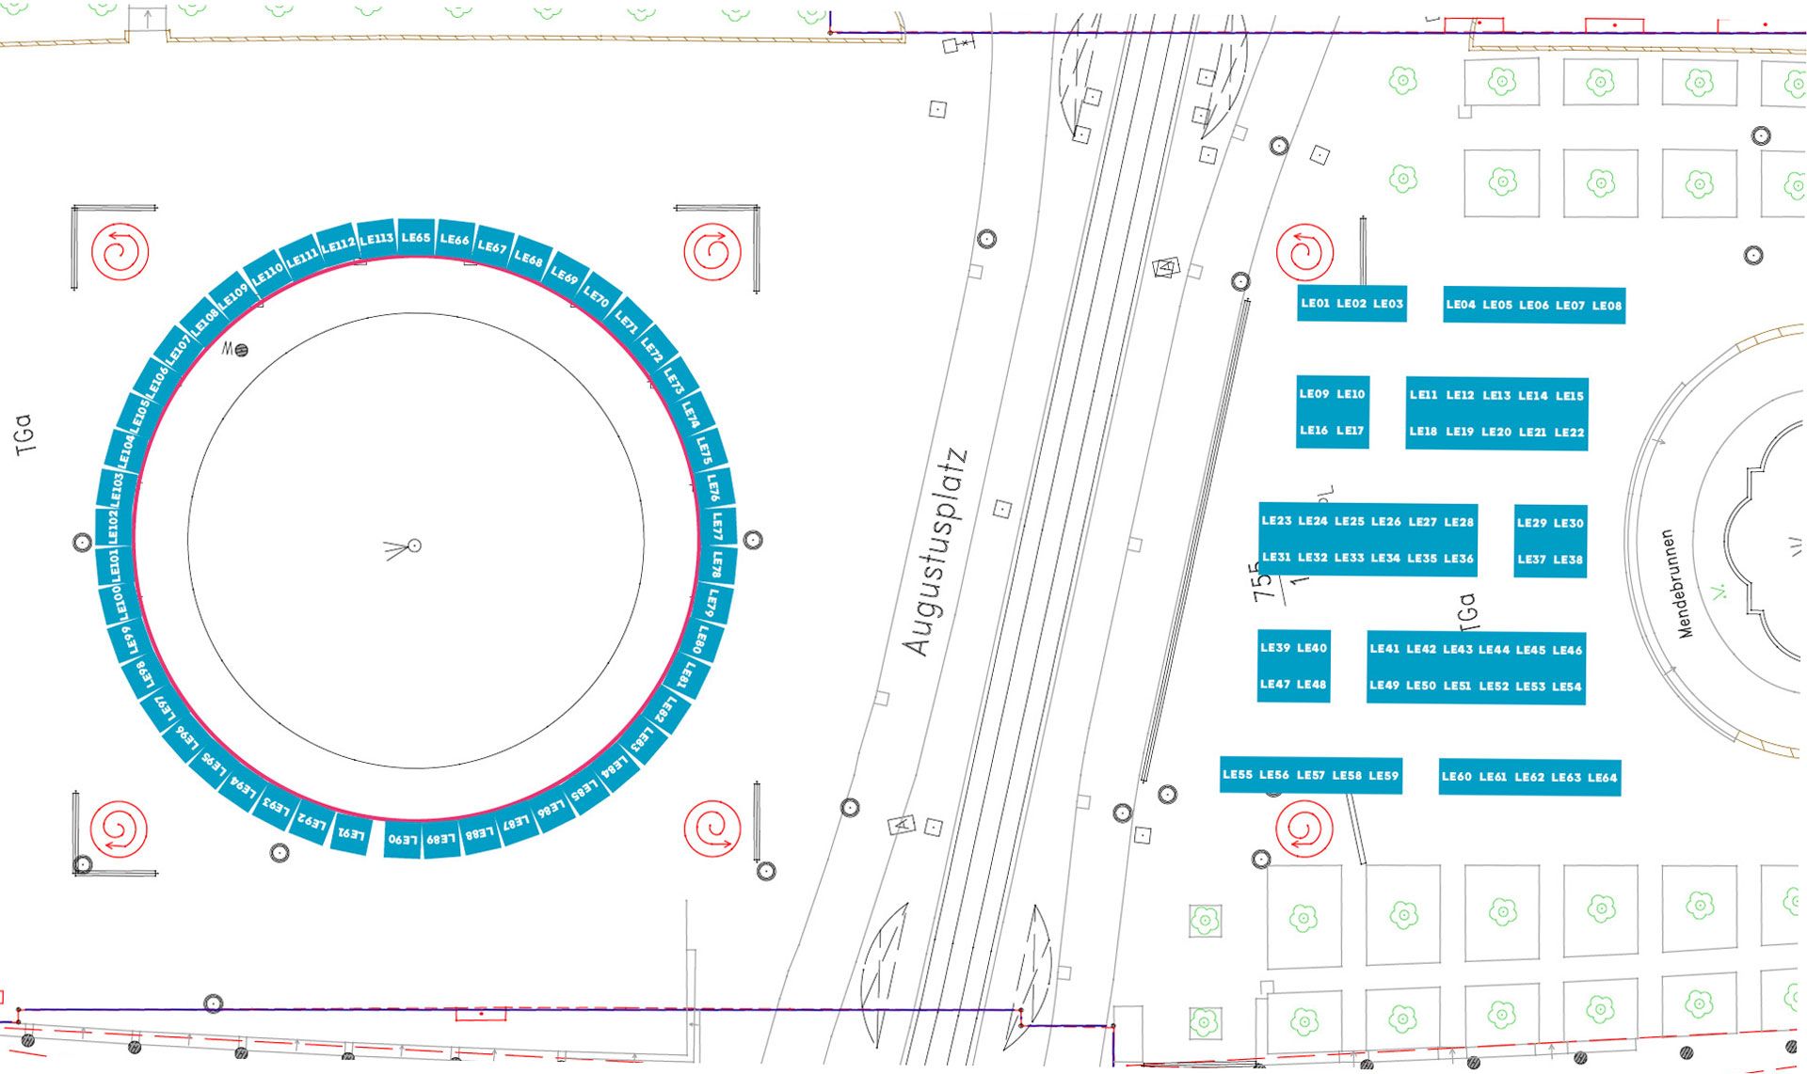Select booth LE65 on the ring

pos(416,238)
